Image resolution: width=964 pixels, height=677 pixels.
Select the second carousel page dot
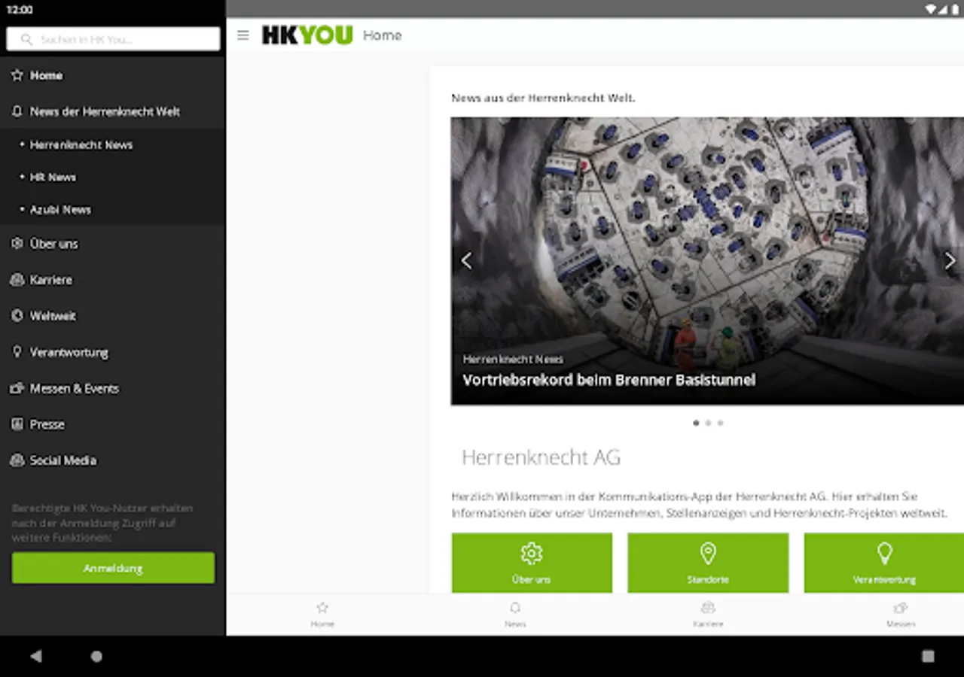(708, 423)
